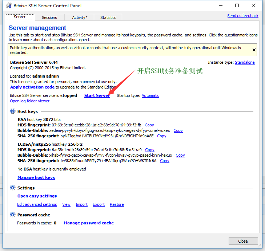Click Open easy settings link

pyautogui.click(x=37, y=196)
